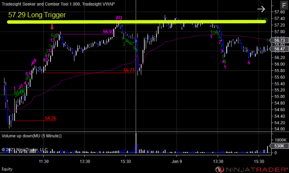Viewport: 289px width, 173px height.
Task: Click the F button in the chart corner
Action: click(x=284, y=5)
